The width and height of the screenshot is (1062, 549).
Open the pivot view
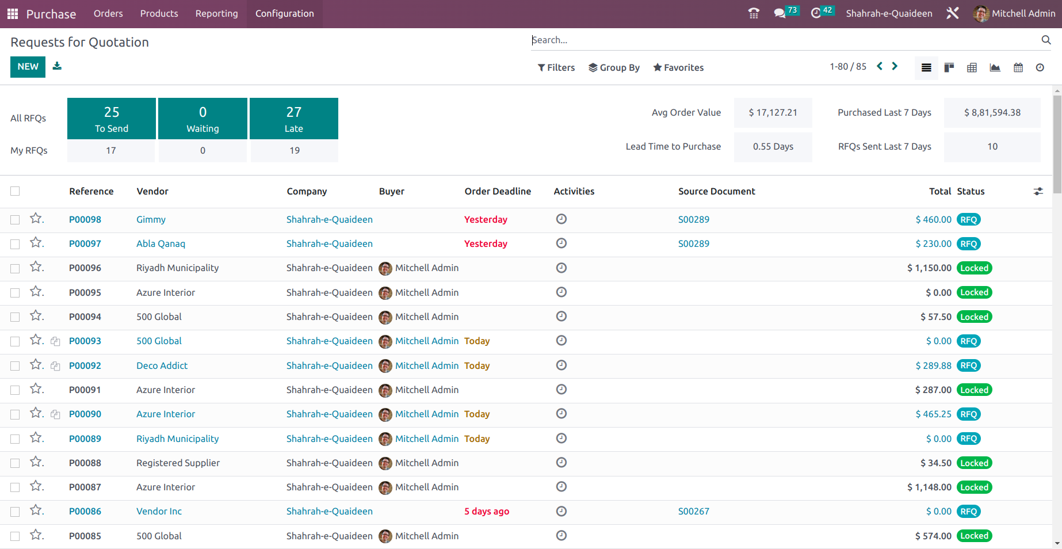tap(972, 67)
